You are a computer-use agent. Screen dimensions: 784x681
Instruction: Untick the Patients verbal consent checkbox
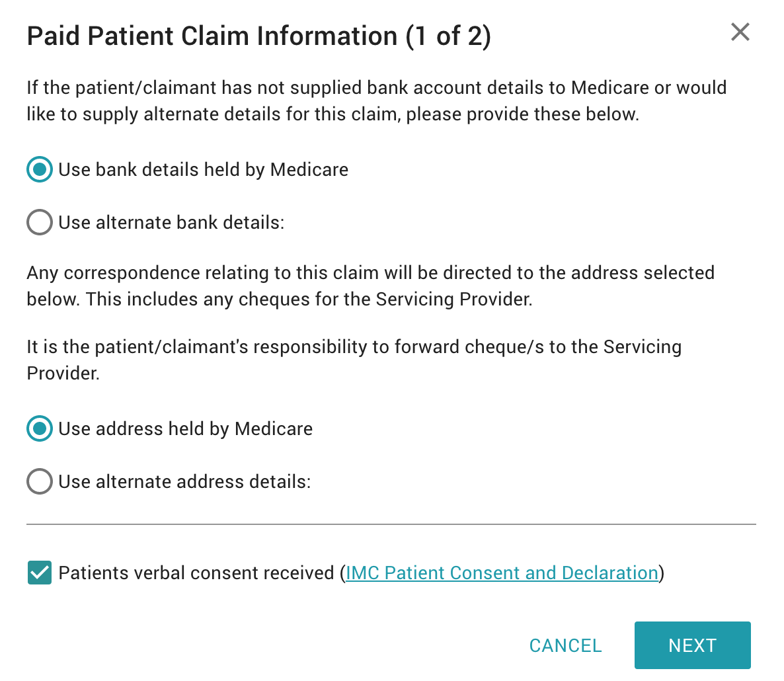(x=40, y=573)
